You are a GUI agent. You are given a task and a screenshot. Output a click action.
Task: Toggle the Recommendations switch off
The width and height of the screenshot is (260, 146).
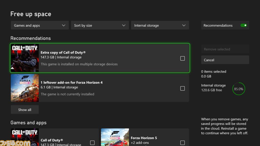pos(243,25)
